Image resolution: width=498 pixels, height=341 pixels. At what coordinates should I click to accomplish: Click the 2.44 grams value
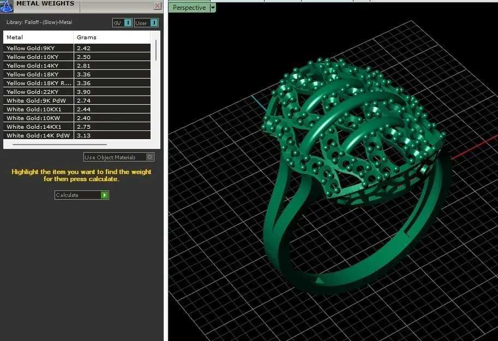point(84,109)
